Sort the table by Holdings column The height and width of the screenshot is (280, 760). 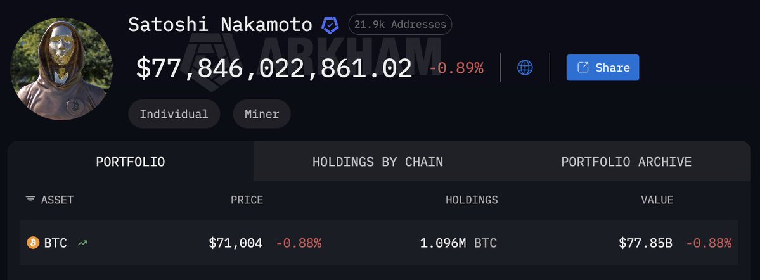click(x=472, y=200)
